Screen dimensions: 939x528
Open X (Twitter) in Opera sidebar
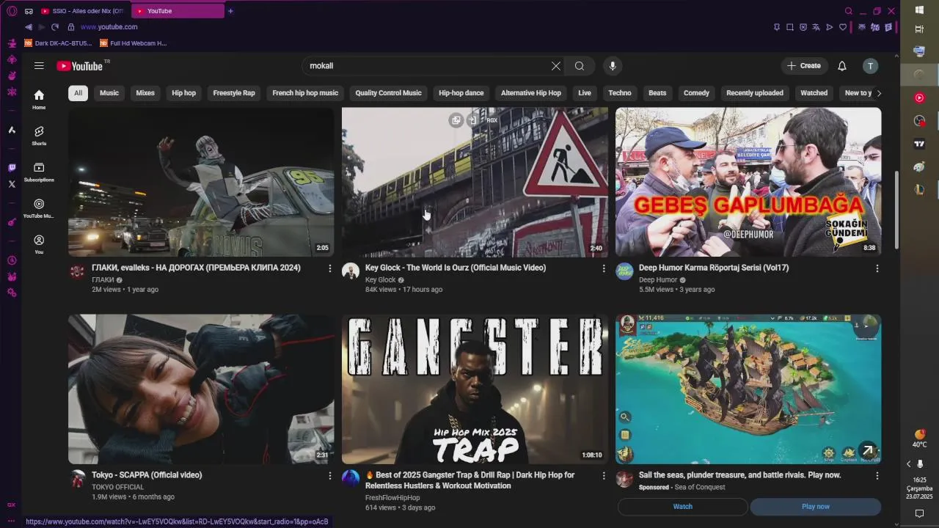pos(12,184)
